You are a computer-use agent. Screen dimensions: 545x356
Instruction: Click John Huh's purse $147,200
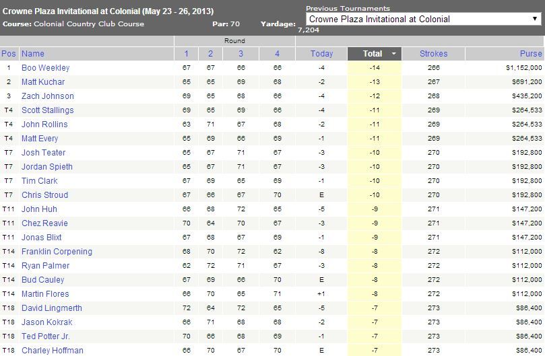[x=527, y=209]
